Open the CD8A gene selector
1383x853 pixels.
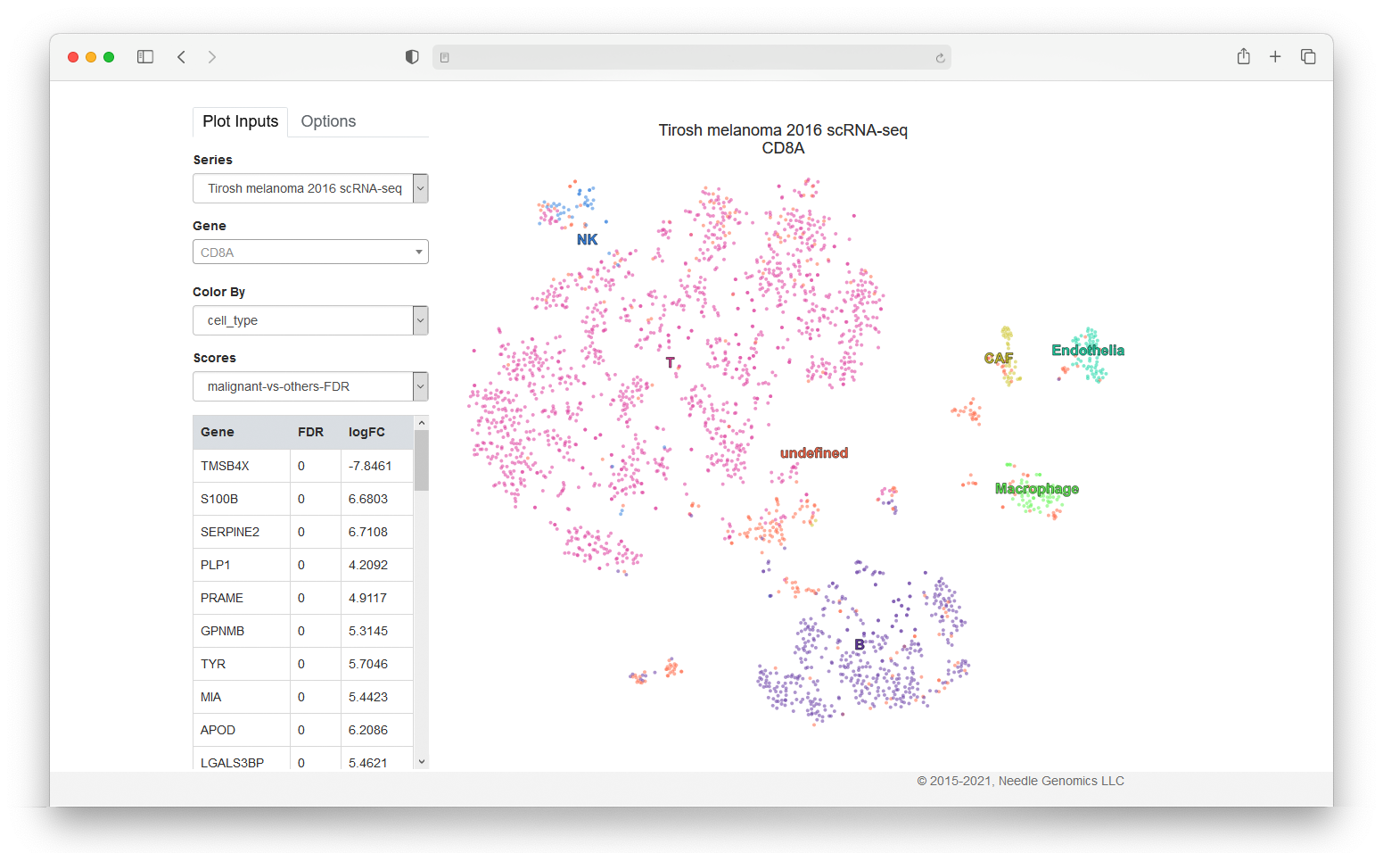pos(310,253)
